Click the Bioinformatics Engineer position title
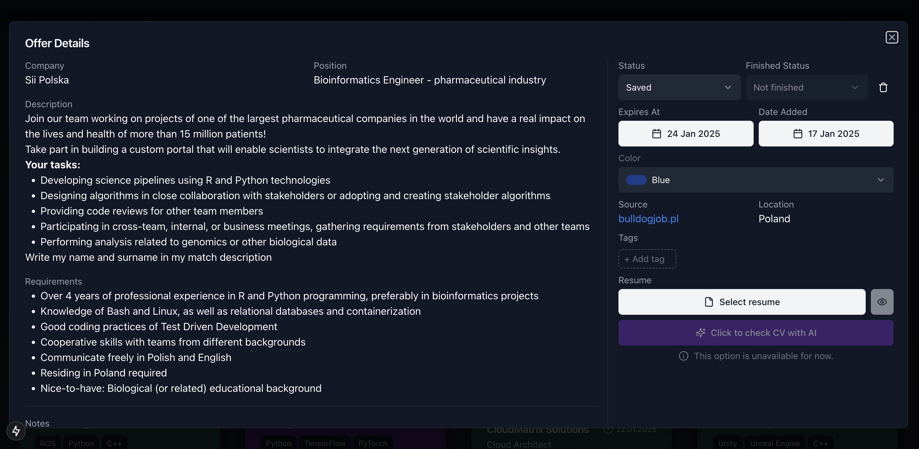Screen dimensions: 919x449 [430, 80]
